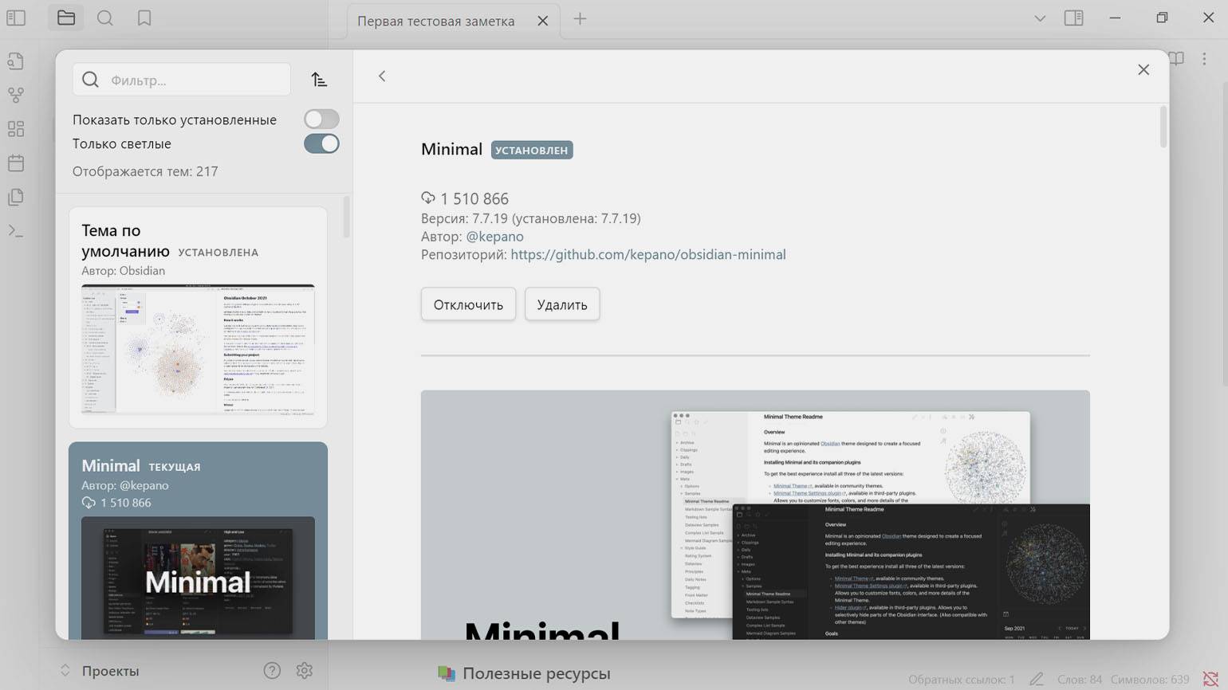The width and height of the screenshot is (1228, 690).
Task: Open more options three-dot menu
Action: click(1205, 58)
